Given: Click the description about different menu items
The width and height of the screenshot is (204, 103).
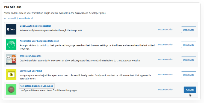Looking at the screenshot, I should pyautogui.click(x=49, y=90).
